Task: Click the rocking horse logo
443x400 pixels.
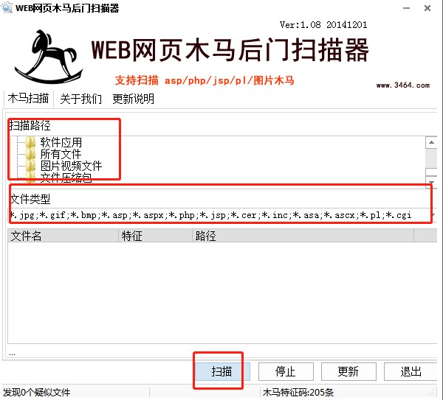Action: point(49,57)
